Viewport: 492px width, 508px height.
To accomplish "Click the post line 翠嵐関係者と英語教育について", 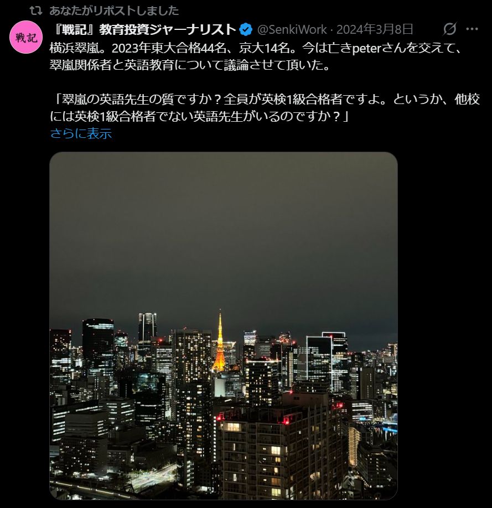I will 190,65.
